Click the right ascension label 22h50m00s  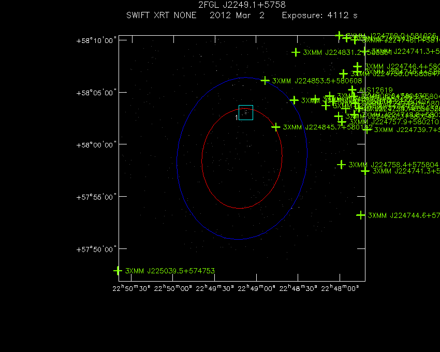173,288
